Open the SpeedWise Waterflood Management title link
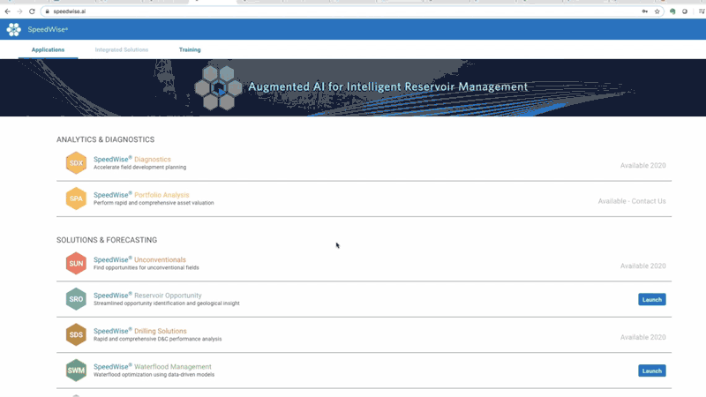The image size is (706, 397). (x=152, y=366)
